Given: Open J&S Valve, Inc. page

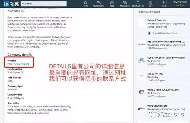Looking at the screenshot, I should 155,74.
